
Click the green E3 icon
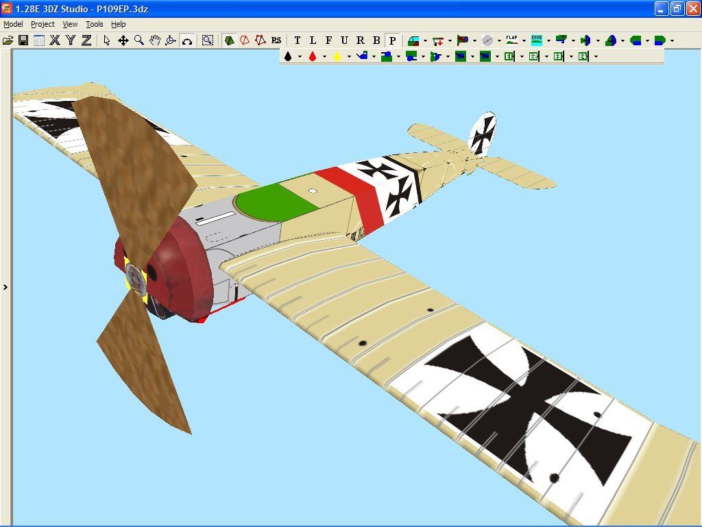click(559, 56)
